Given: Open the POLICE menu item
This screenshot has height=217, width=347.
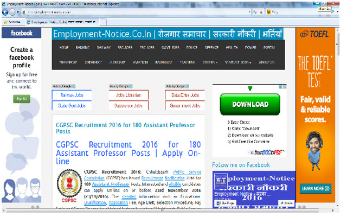Looking at the screenshot, I should point(191,48).
